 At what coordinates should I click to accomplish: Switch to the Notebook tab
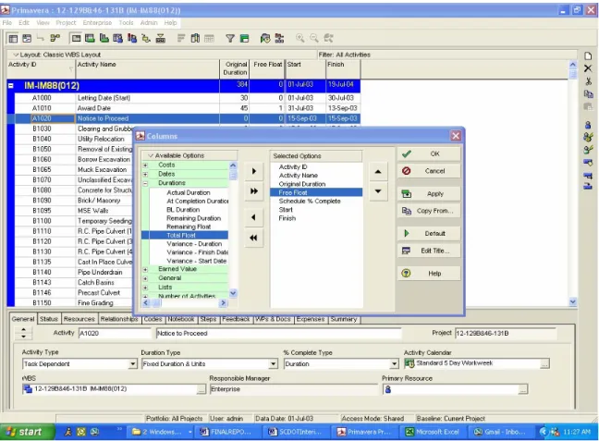181,319
